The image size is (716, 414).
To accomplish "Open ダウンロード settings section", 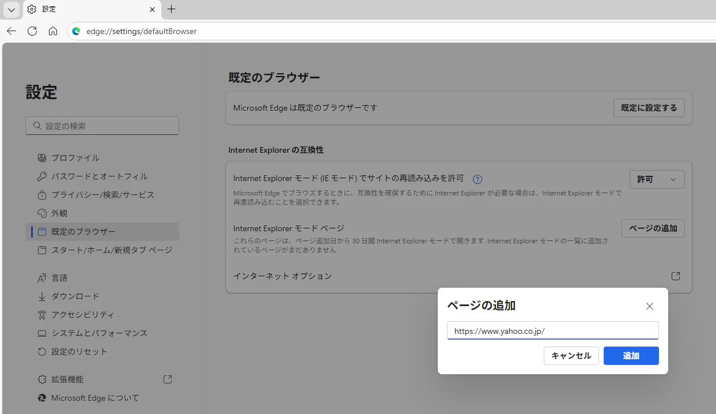I will point(102,296).
